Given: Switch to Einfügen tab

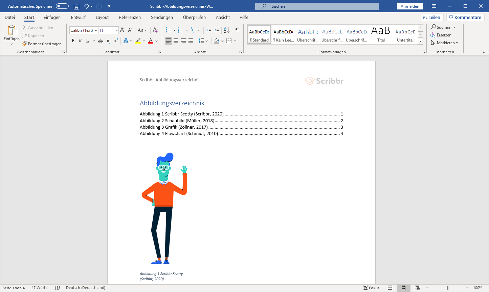Looking at the screenshot, I should click(x=52, y=17).
